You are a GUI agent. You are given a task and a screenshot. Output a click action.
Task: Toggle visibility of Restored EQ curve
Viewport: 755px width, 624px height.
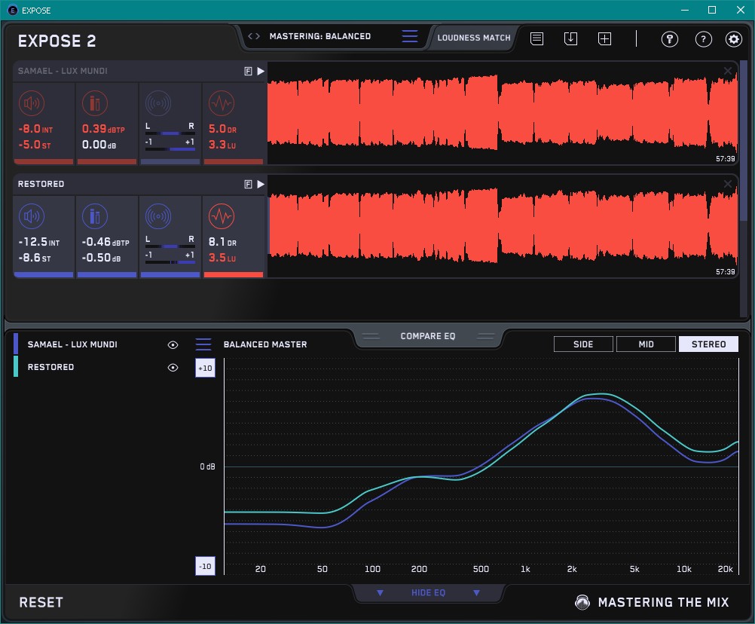pyautogui.click(x=173, y=367)
